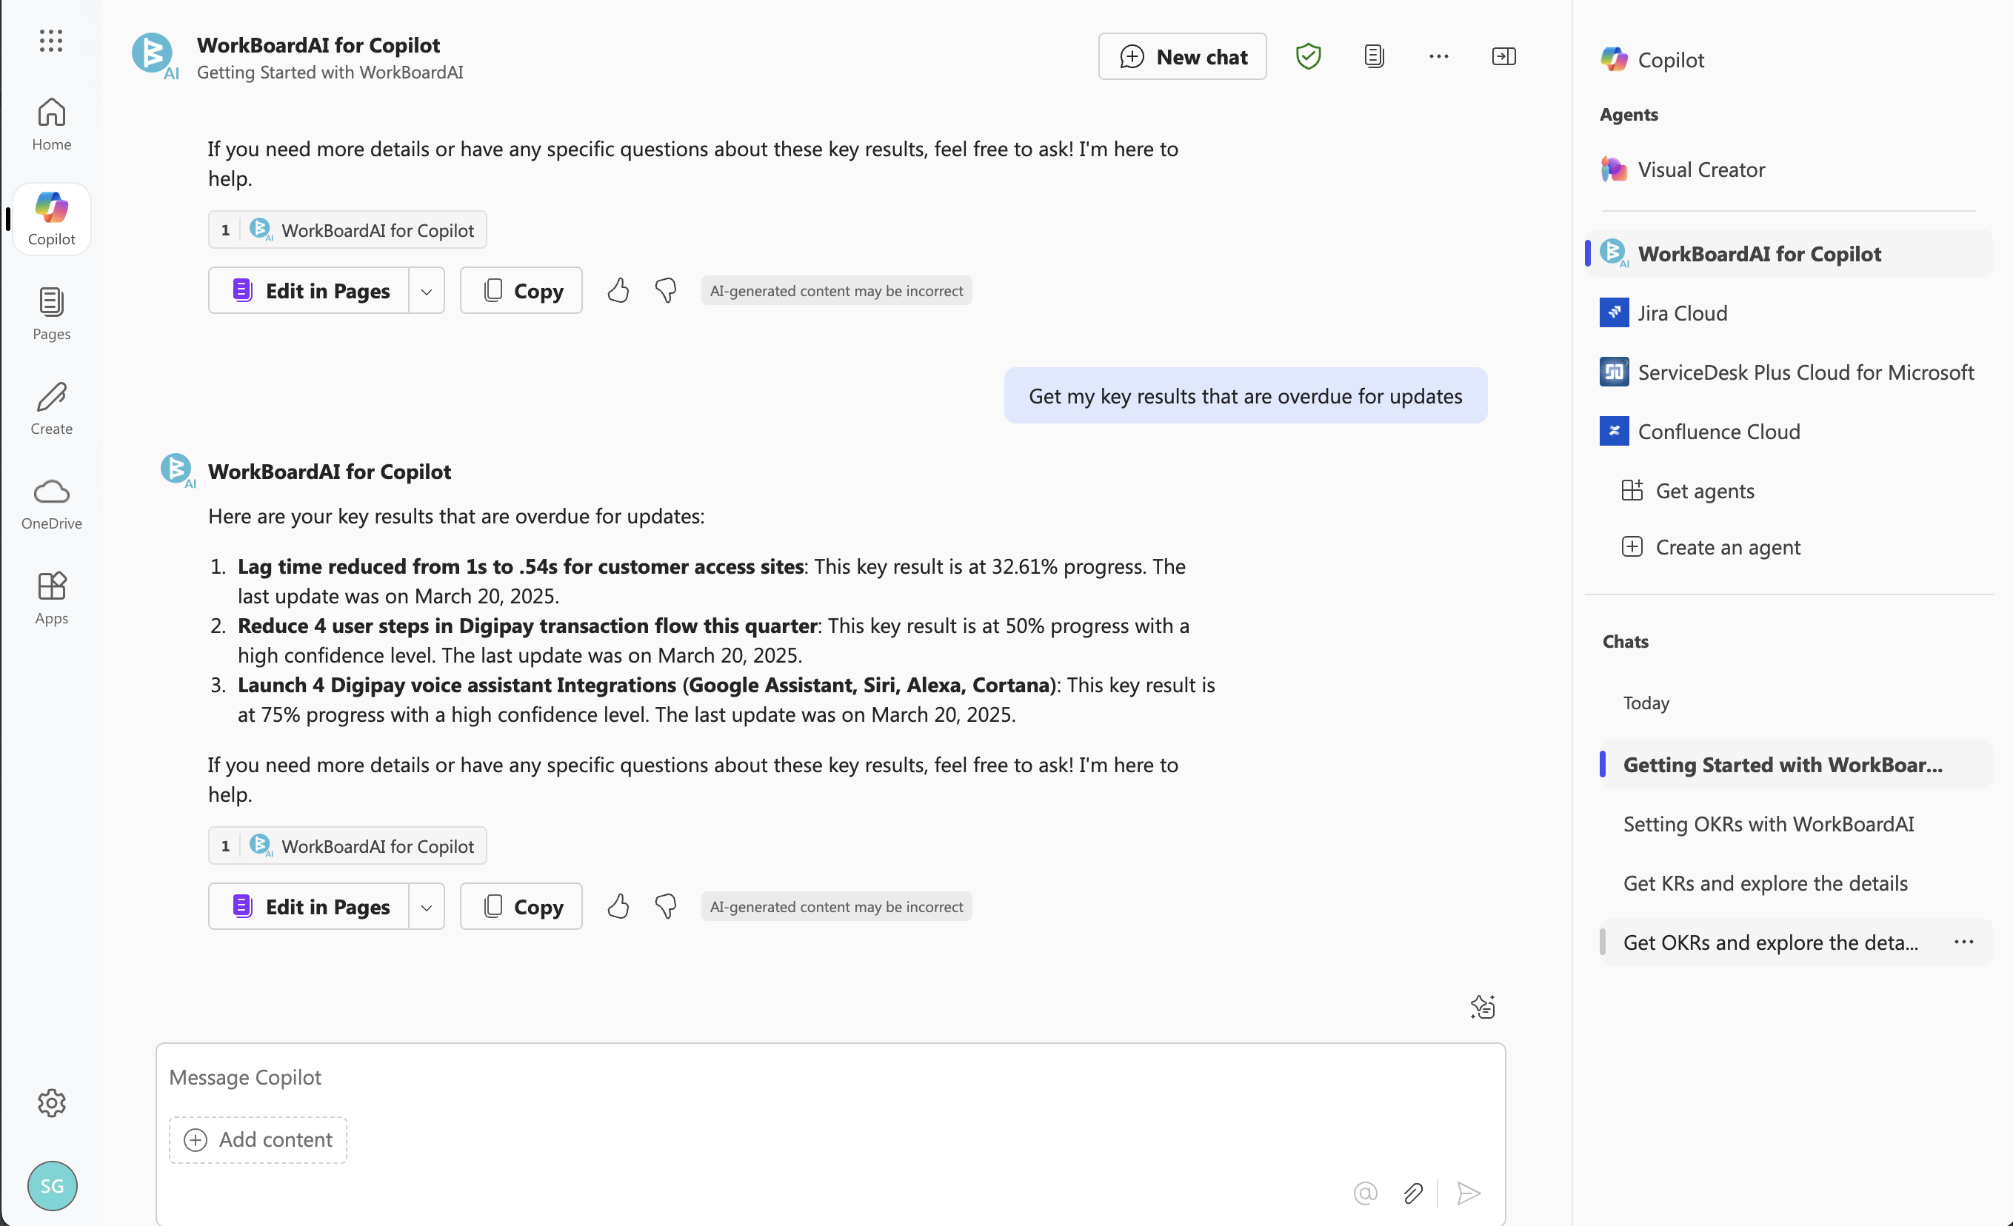Open Setting OKRs with WorkBoardAI chat
This screenshot has height=1226, width=2013.
click(1795, 823)
